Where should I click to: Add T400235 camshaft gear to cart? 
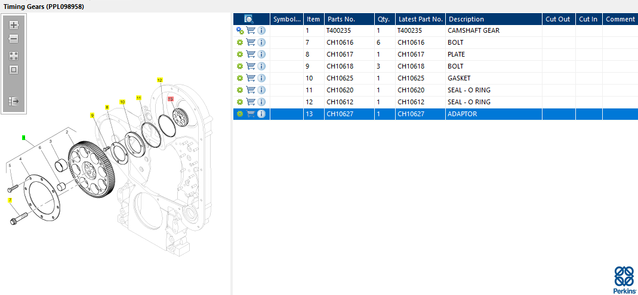click(x=251, y=30)
